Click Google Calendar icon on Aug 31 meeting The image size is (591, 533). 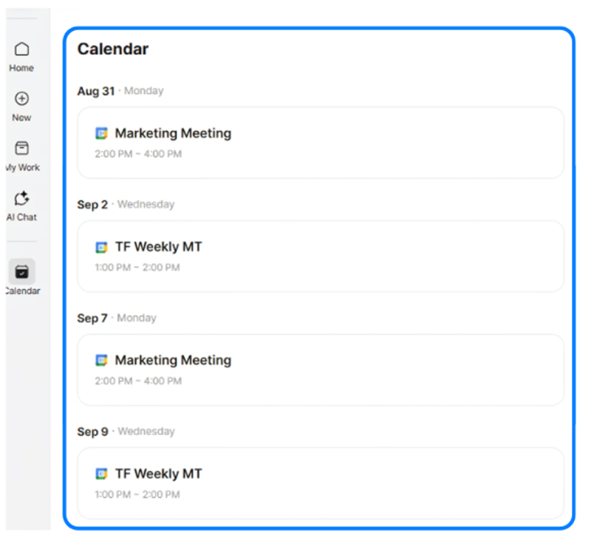[x=101, y=133]
